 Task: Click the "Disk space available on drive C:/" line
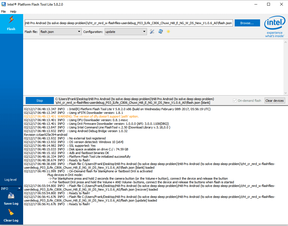tap(76, 149)
